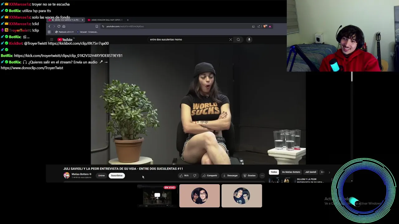Open the Intranet - Universid... bookmark
The height and width of the screenshot is (224, 399).
[87, 32]
